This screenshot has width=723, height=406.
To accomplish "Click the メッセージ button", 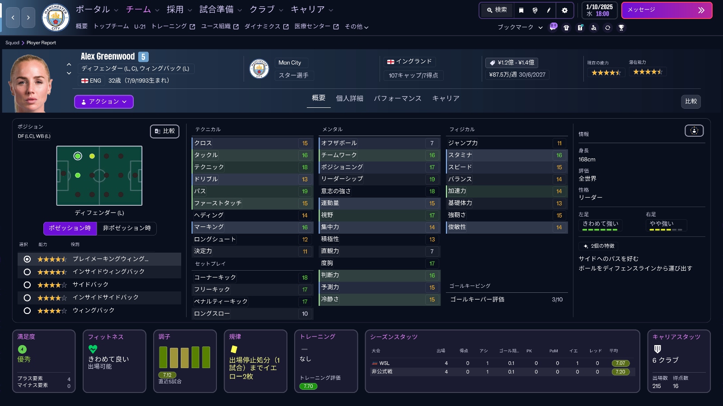I will (x=667, y=10).
